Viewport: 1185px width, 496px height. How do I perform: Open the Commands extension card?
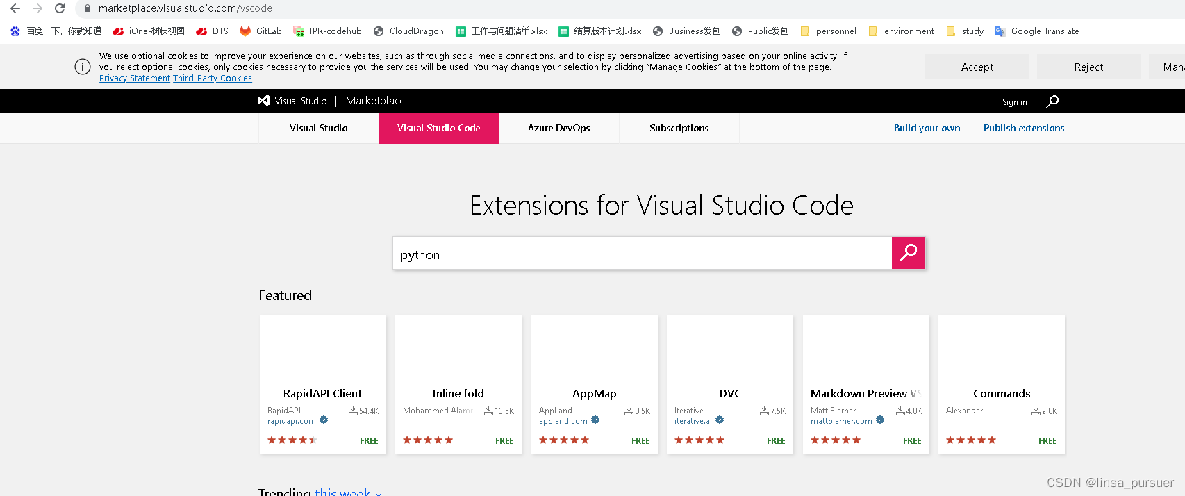point(1002,385)
